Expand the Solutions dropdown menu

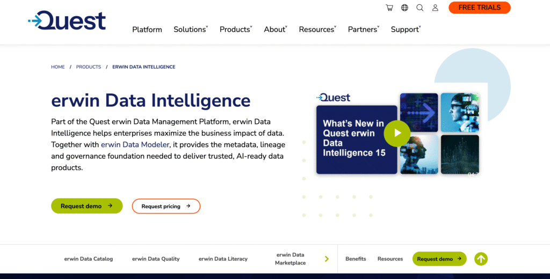(x=191, y=30)
